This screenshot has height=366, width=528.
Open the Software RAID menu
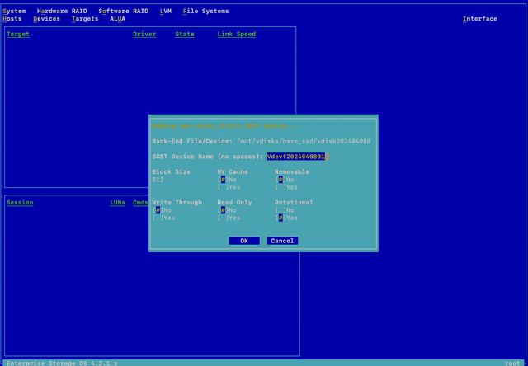pyautogui.click(x=123, y=11)
